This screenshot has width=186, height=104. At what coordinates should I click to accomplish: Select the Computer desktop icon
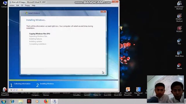4,4
